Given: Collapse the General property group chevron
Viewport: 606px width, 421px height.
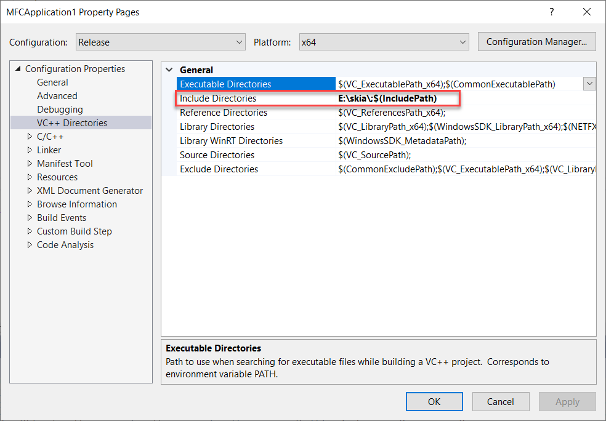Looking at the screenshot, I should [169, 70].
